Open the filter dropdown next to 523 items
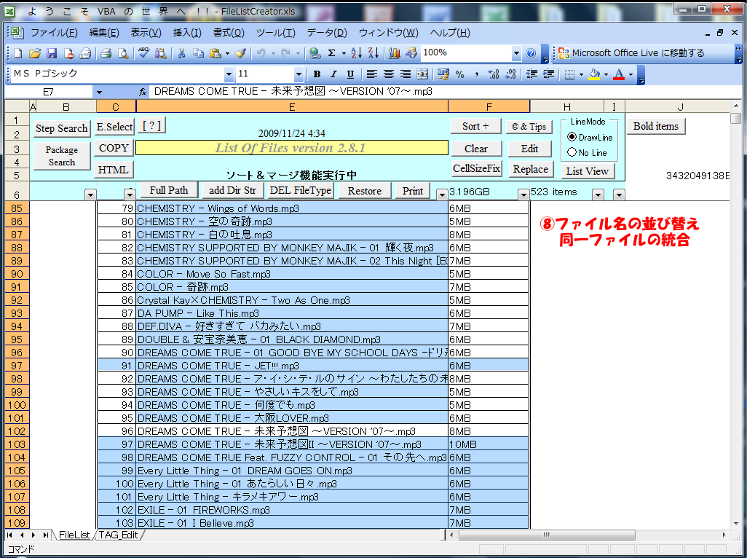 pos(598,194)
